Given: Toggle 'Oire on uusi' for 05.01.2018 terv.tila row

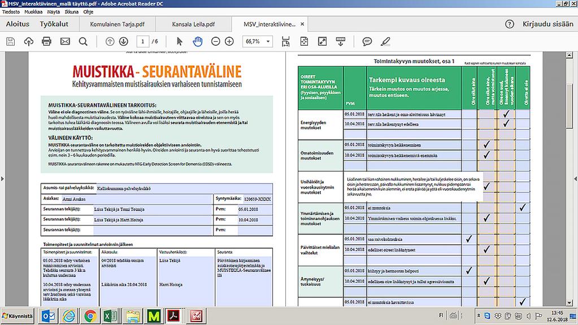Looking at the screenshot, I should pos(506,114).
